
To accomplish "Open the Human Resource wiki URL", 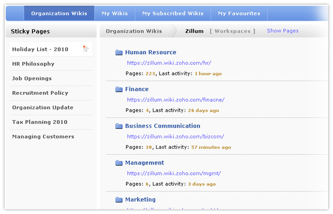I will tap(169, 63).
